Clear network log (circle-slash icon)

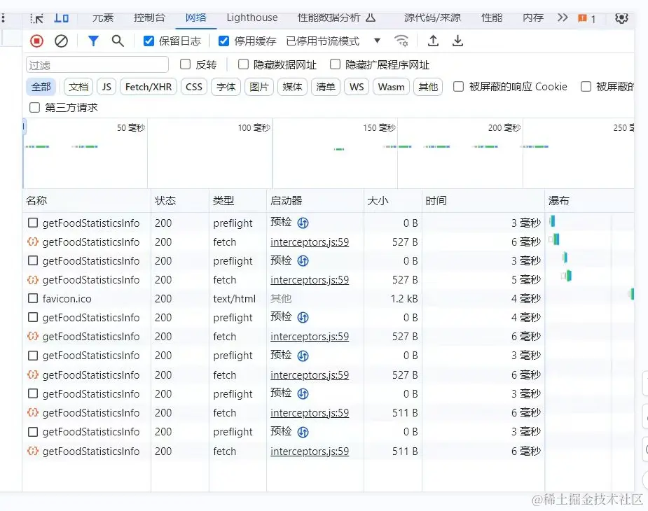pyautogui.click(x=61, y=41)
